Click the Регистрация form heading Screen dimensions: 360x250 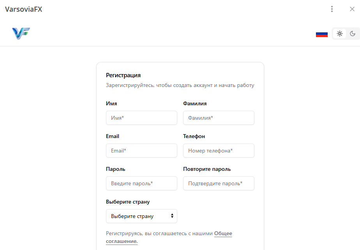tap(123, 75)
